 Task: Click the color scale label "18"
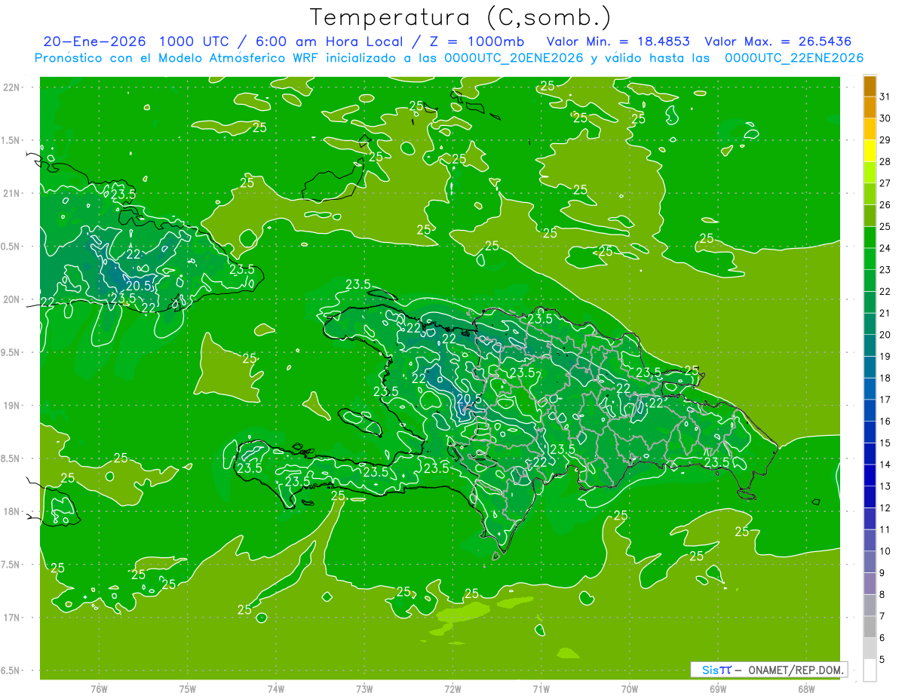point(885,378)
